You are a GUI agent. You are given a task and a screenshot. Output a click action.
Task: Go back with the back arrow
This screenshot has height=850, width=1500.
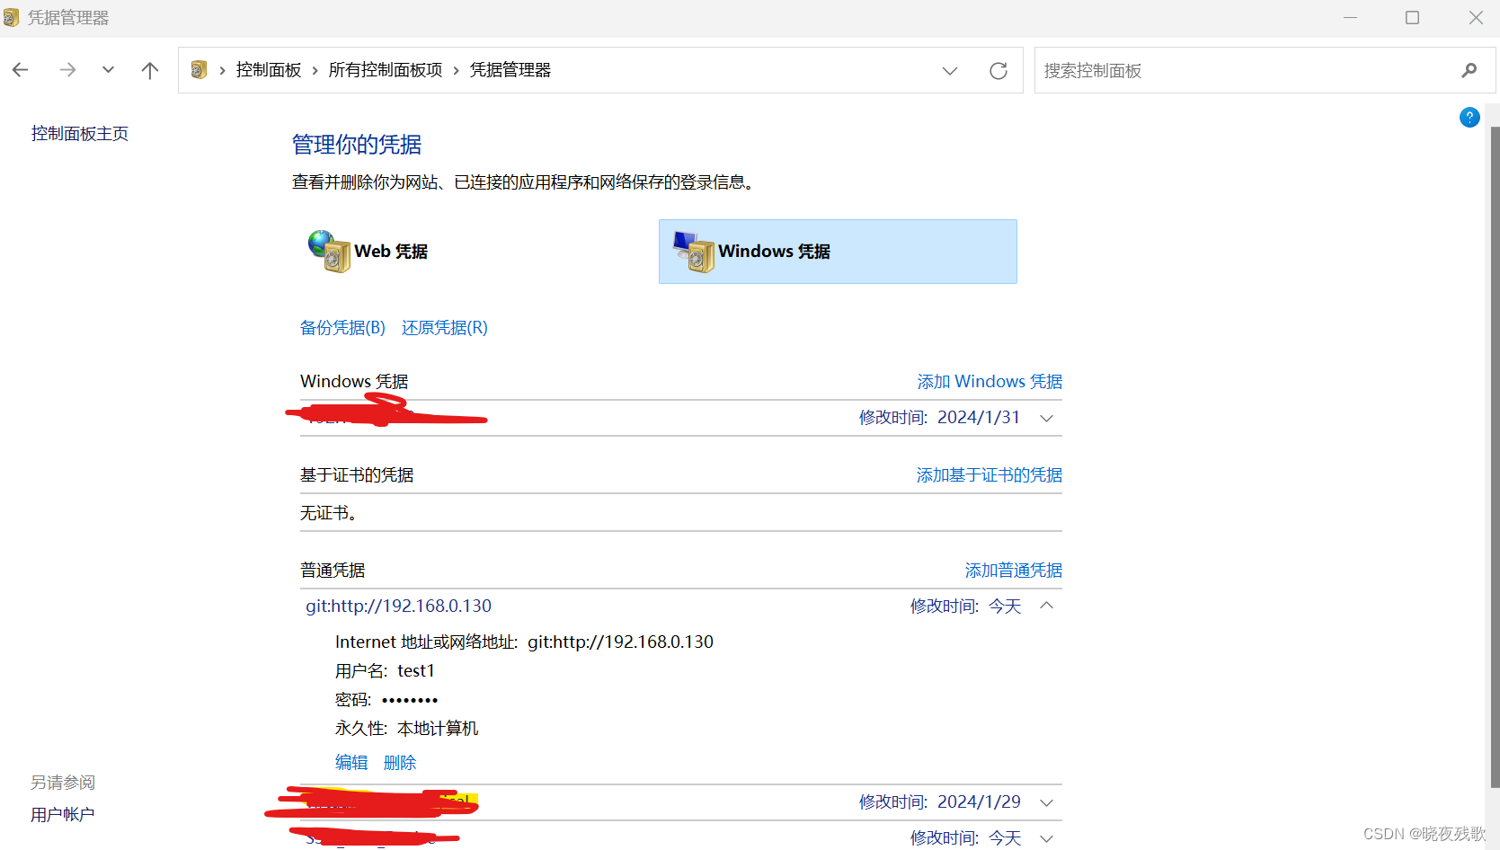tap(21, 70)
